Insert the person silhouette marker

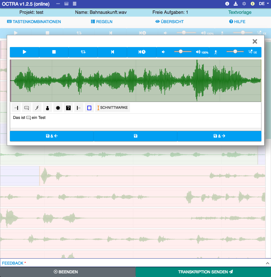(x=47, y=108)
